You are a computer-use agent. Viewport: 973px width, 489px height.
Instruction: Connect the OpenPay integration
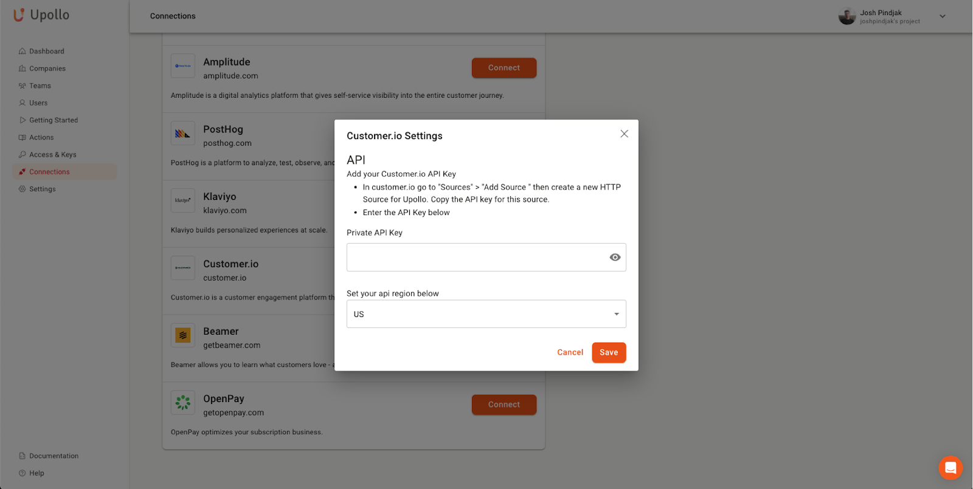(504, 405)
